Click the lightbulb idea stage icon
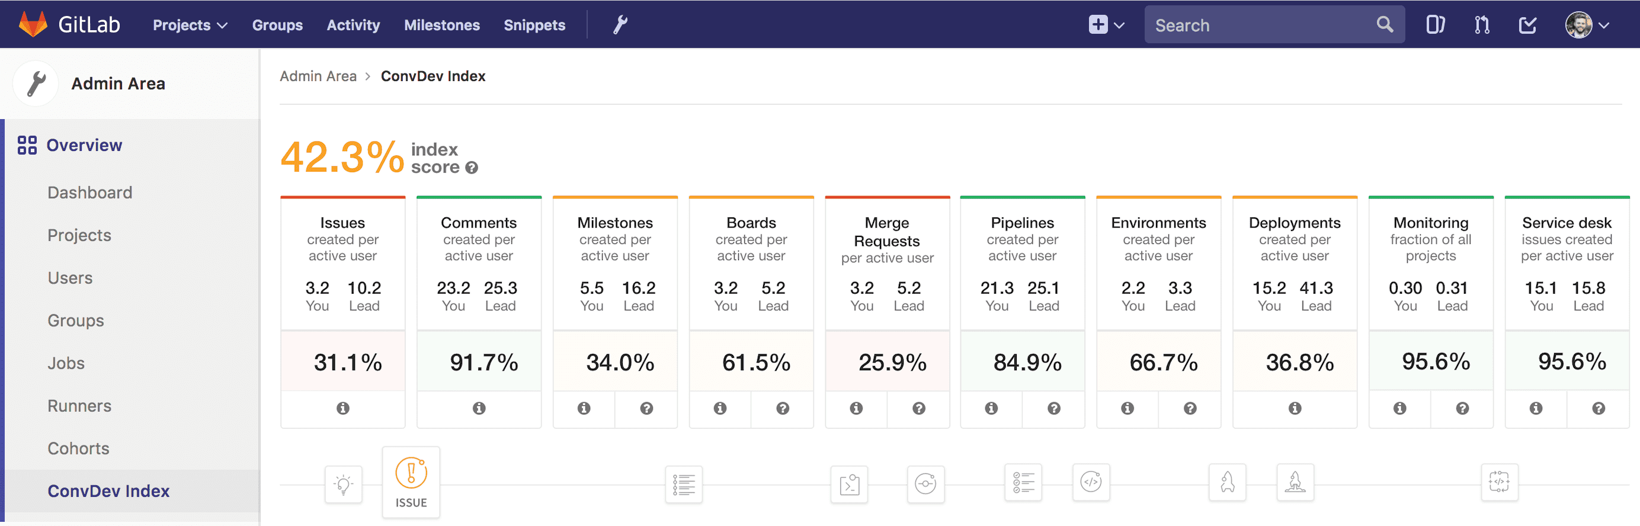The image size is (1640, 526). click(343, 485)
